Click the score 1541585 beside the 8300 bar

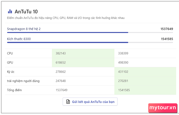coord(167,39)
